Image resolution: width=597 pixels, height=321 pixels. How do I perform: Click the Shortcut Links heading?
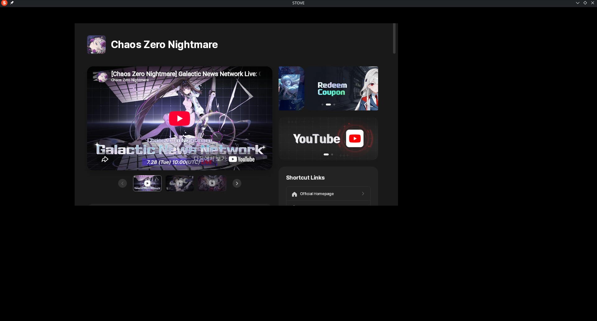coord(305,178)
